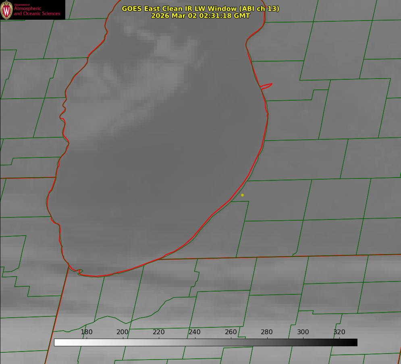The image size is (401, 364).
Task: Select the 320 label on the colorbar
Action: pyautogui.click(x=339, y=332)
